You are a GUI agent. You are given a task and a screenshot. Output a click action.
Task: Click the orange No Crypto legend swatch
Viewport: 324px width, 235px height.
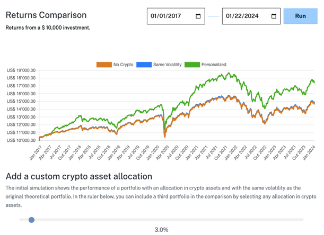(x=103, y=65)
